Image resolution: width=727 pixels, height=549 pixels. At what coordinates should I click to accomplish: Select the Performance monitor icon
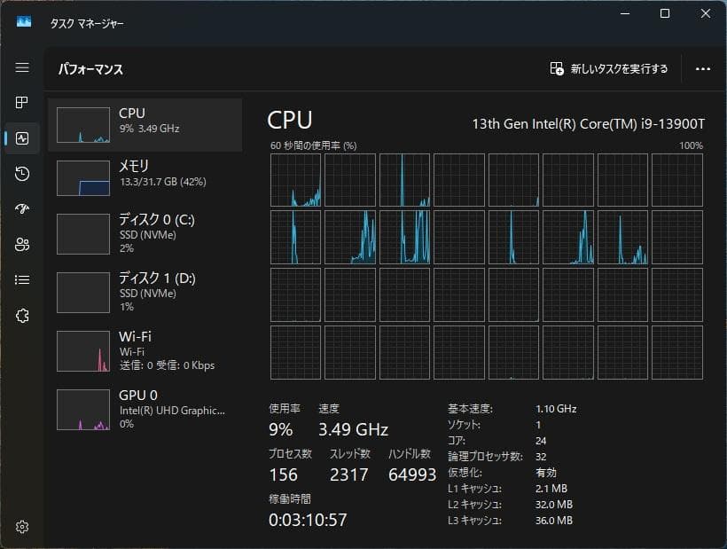click(x=22, y=137)
